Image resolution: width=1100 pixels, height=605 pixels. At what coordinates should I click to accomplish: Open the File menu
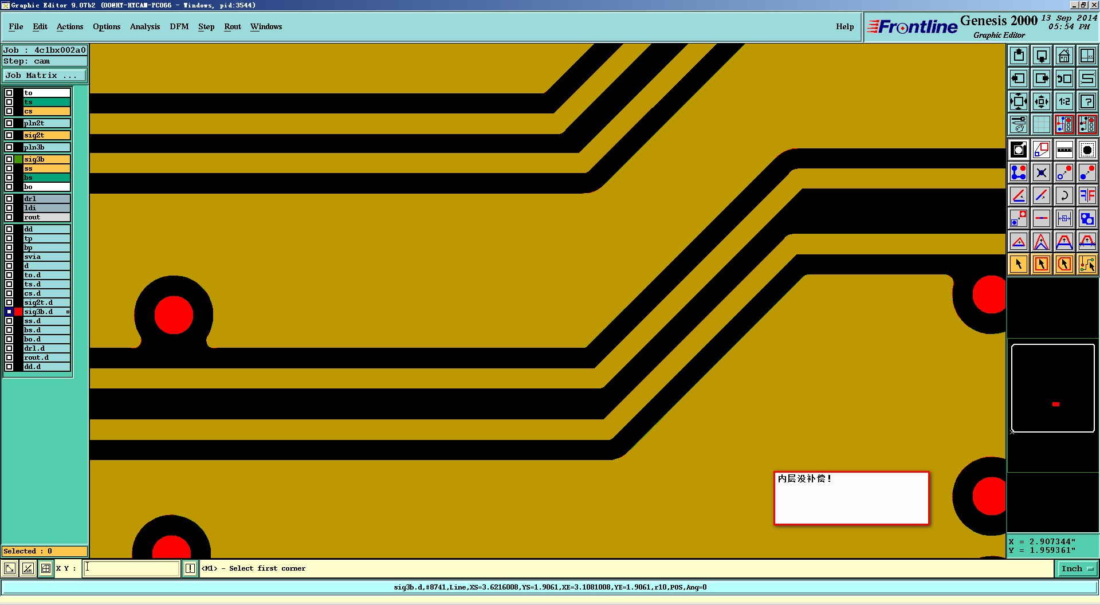click(16, 26)
